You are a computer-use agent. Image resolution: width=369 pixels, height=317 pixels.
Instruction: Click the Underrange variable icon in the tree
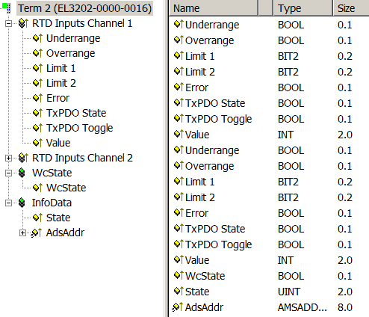37,38
